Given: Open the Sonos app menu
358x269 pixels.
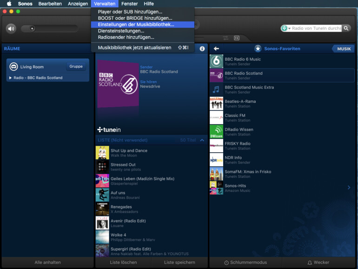Looking at the screenshot, I should [x=25, y=4].
